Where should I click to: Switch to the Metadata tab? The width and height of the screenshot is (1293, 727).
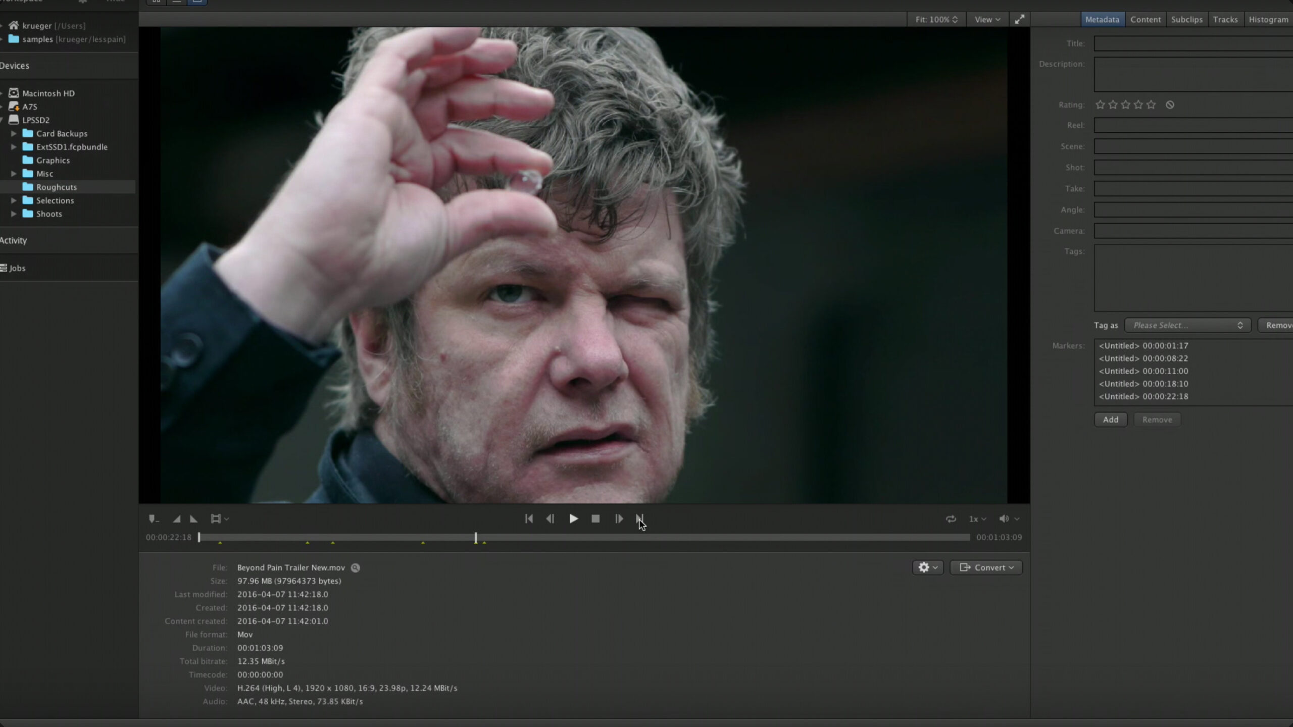pos(1102,19)
